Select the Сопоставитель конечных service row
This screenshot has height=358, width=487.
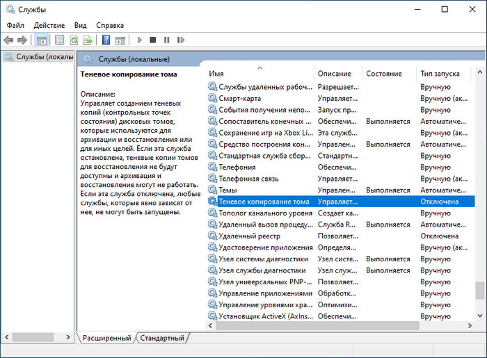pos(341,121)
